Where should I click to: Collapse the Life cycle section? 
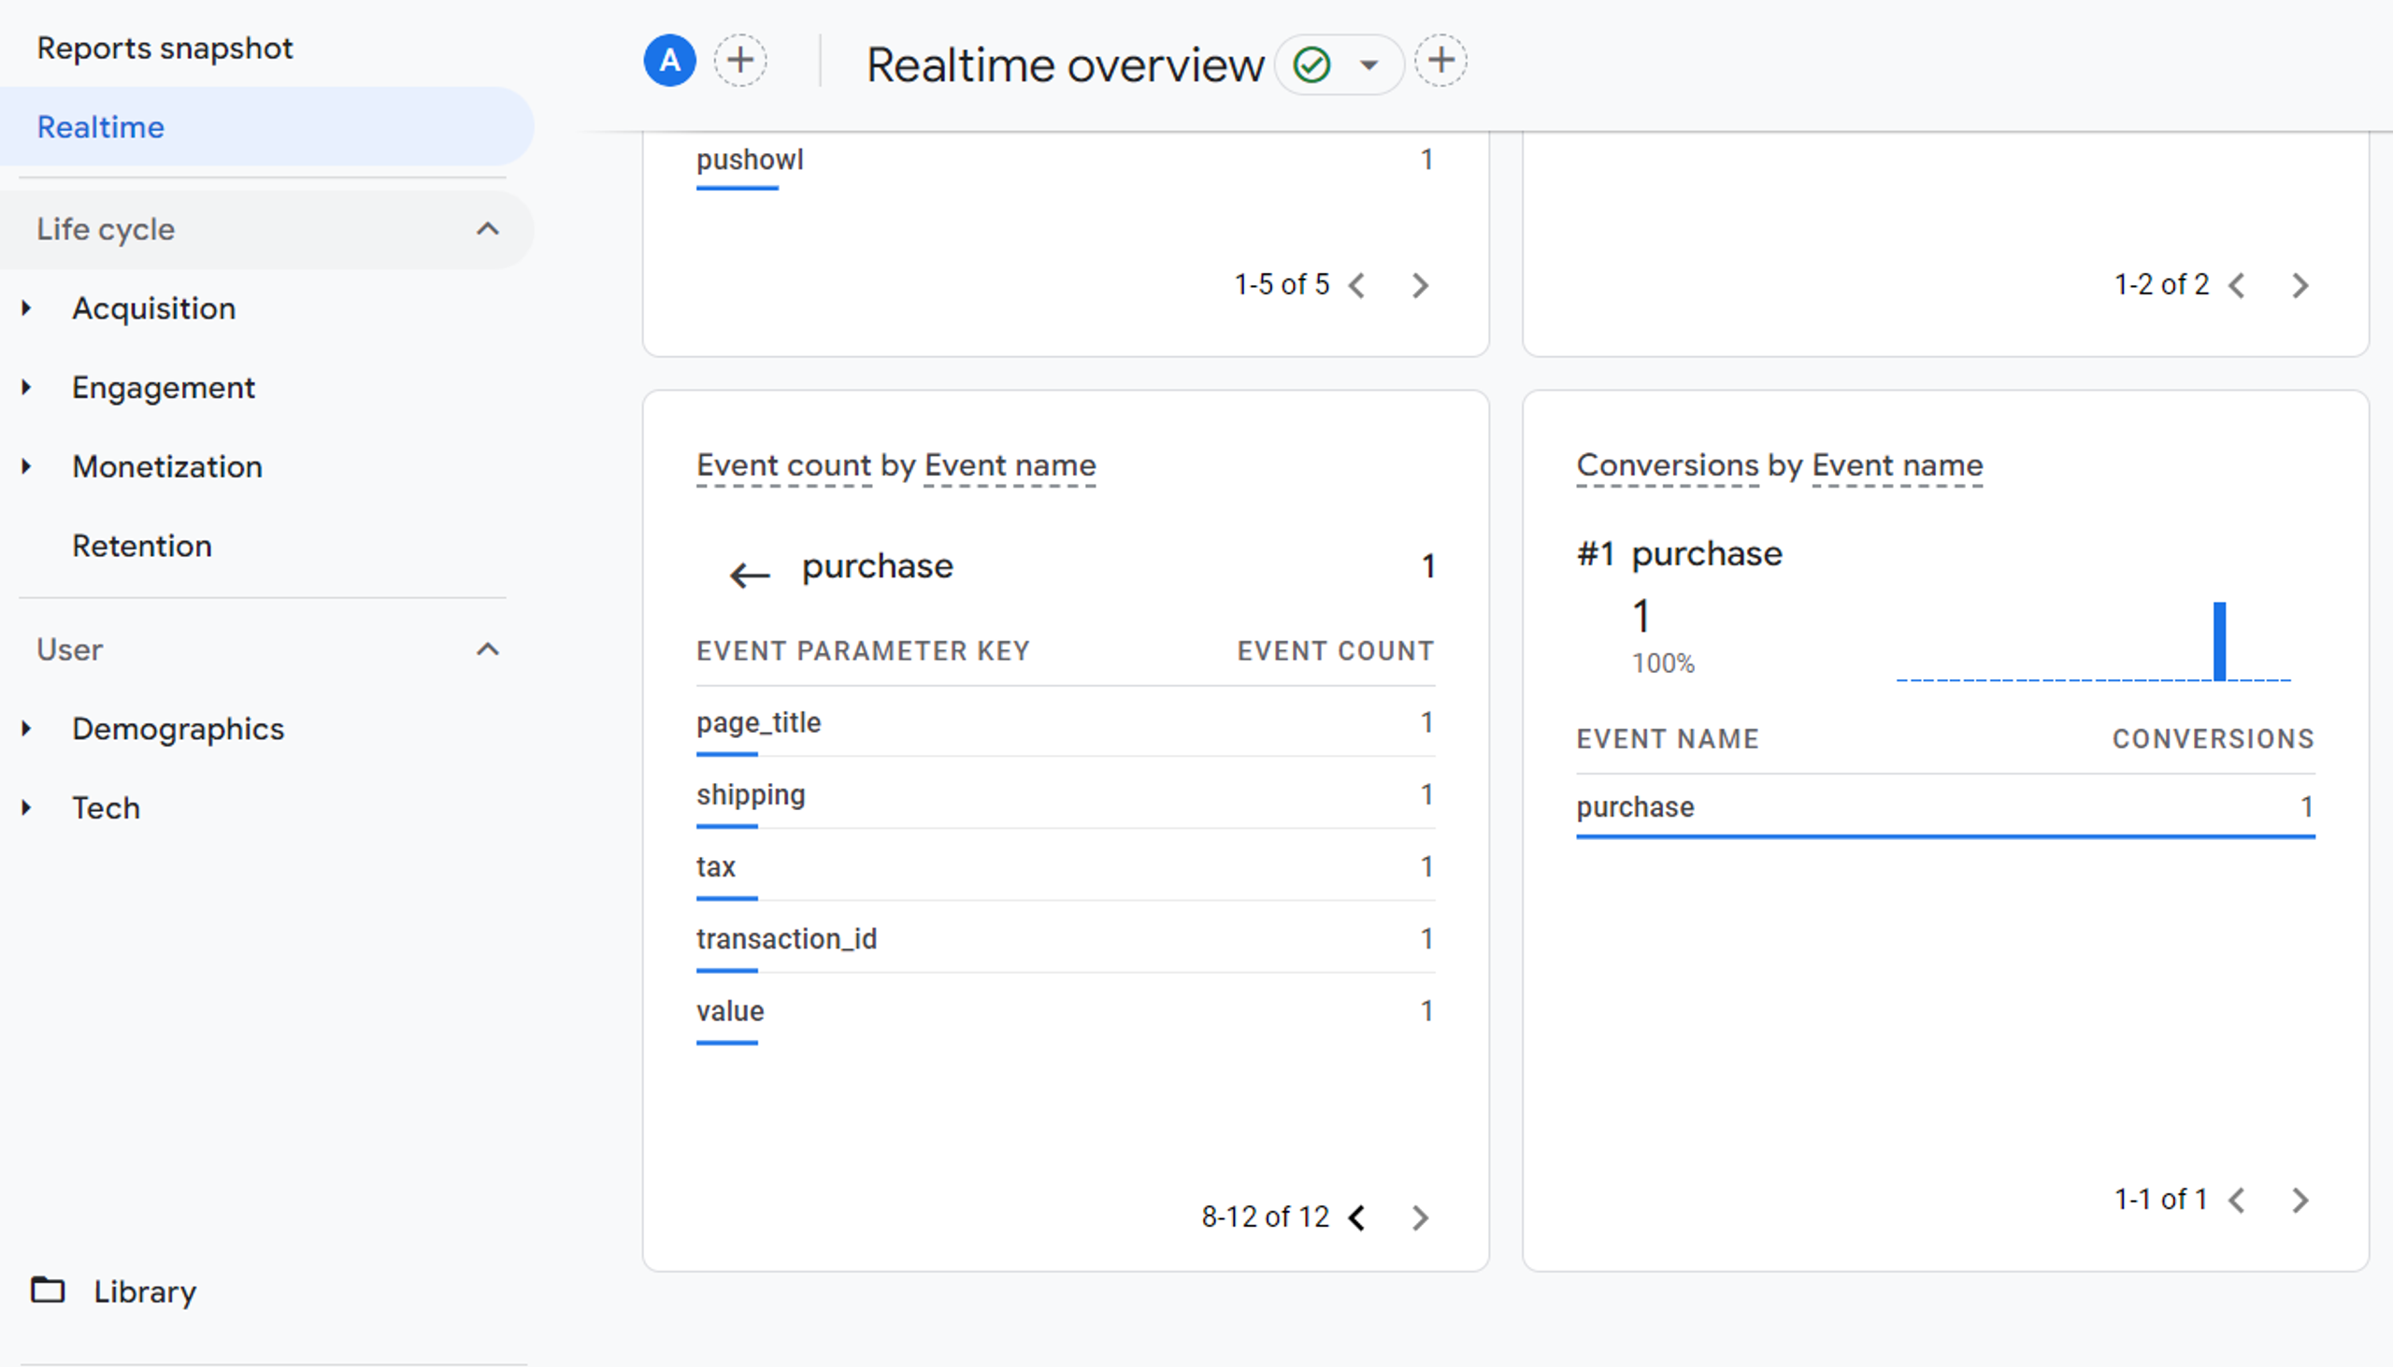(x=486, y=229)
